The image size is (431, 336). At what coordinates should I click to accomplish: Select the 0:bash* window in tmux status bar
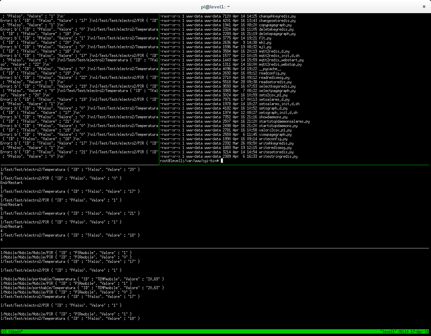[15, 332]
